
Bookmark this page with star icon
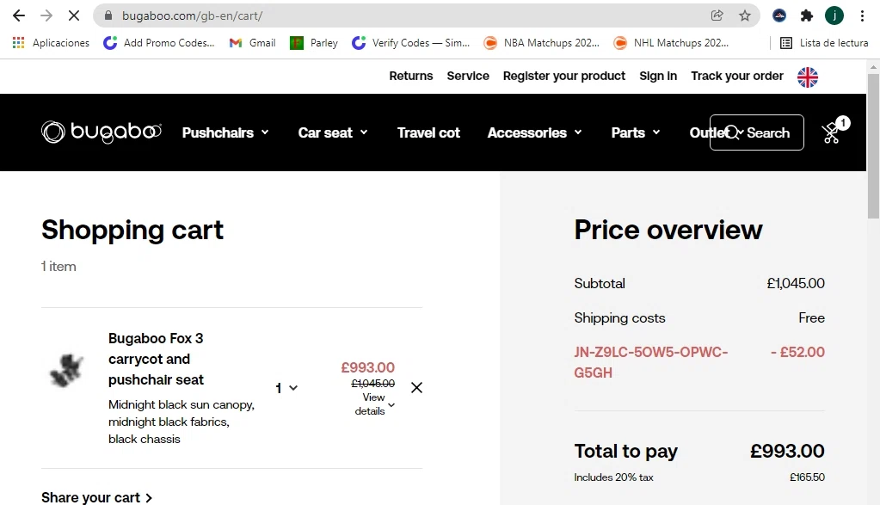(x=745, y=15)
